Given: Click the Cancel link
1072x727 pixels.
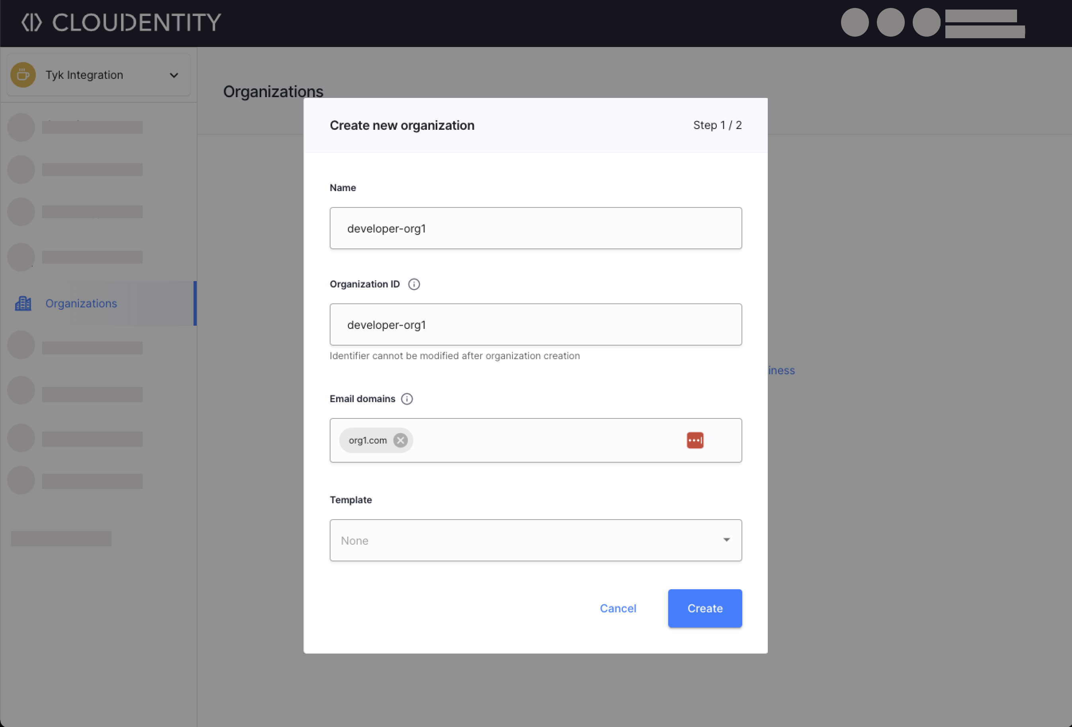Looking at the screenshot, I should pos(618,608).
